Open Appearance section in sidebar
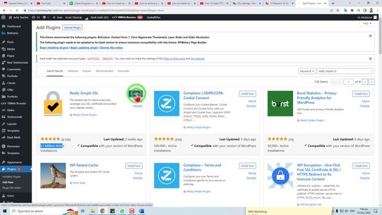Viewport: 382px width, 215px height. coord(14,162)
